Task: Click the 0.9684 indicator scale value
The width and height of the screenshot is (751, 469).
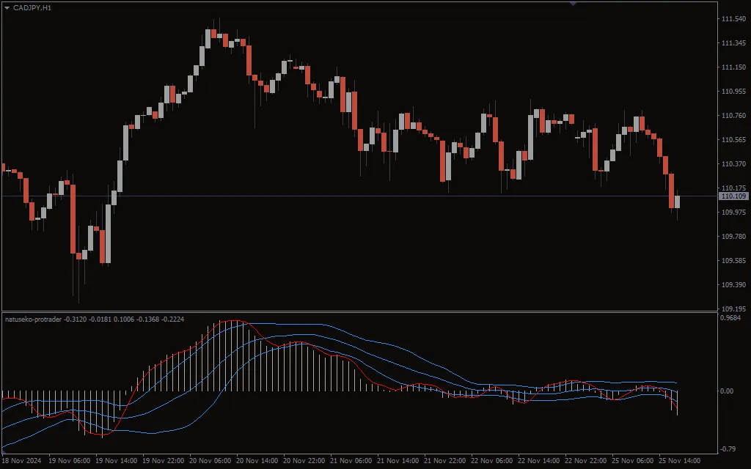Action: (x=731, y=318)
